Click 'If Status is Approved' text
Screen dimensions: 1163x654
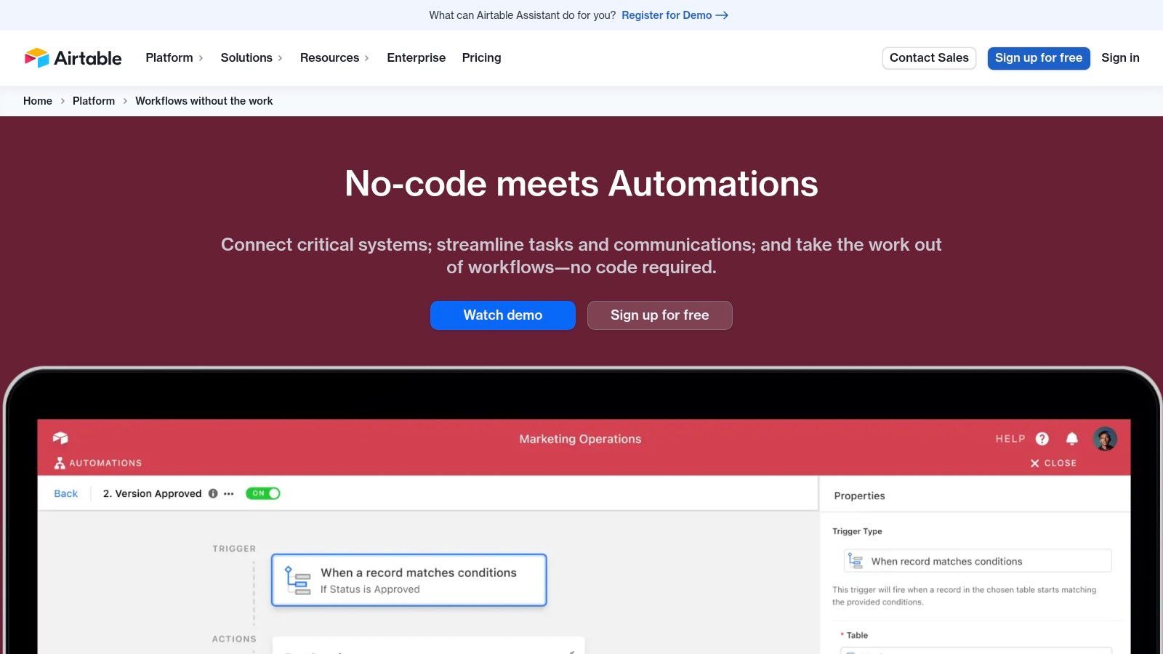tap(370, 589)
